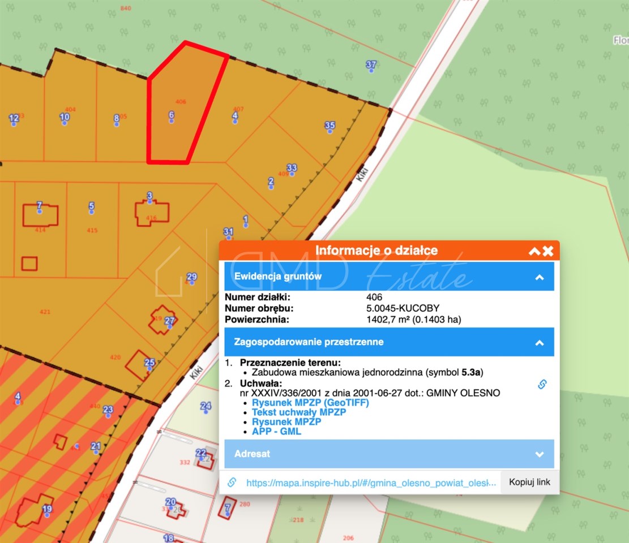Click address point marker 10

65,118
